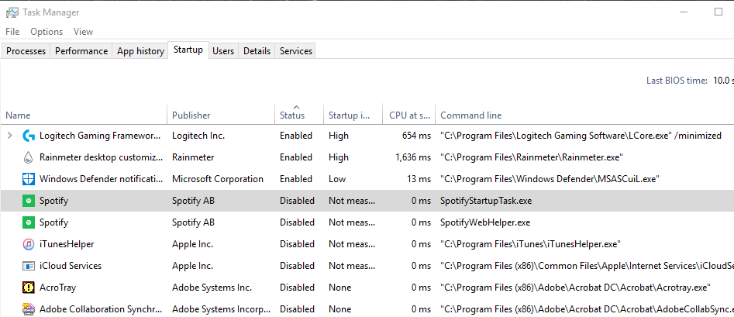Screen dimensions: 734x317
Task: Sort by the Startup impact column header
Action: (x=353, y=115)
